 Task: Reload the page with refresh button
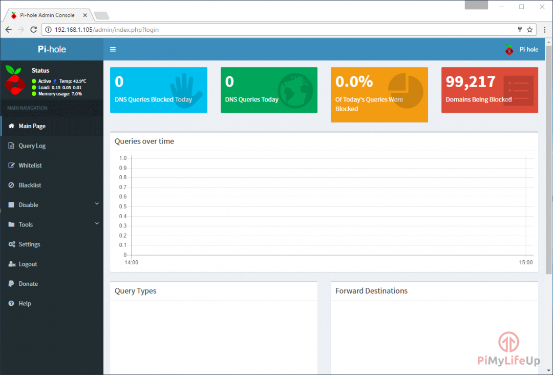pyautogui.click(x=34, y=30)
